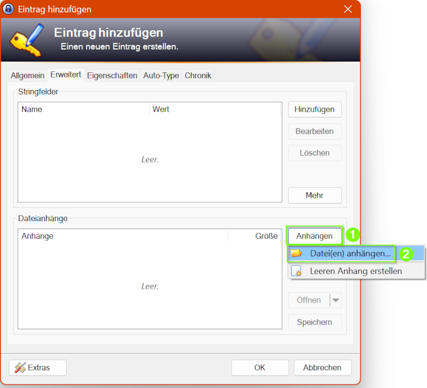
Task: Open the Mehr options button
Action: click(315, 195)
